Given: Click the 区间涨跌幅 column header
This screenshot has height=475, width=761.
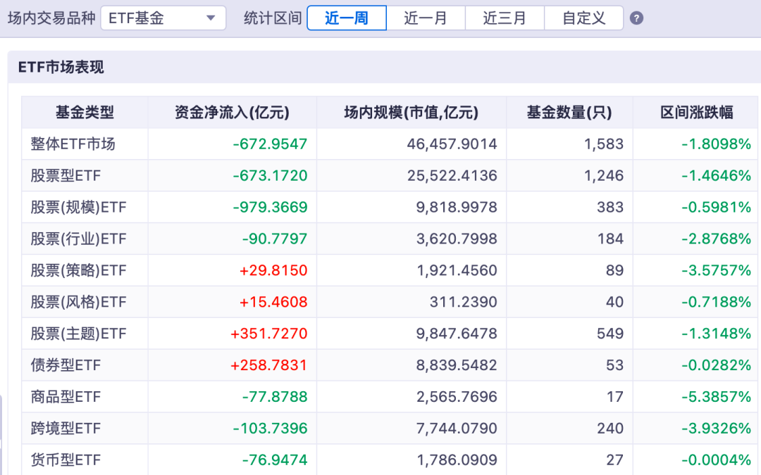Looking at the screenshot, I should click(697, 113).
